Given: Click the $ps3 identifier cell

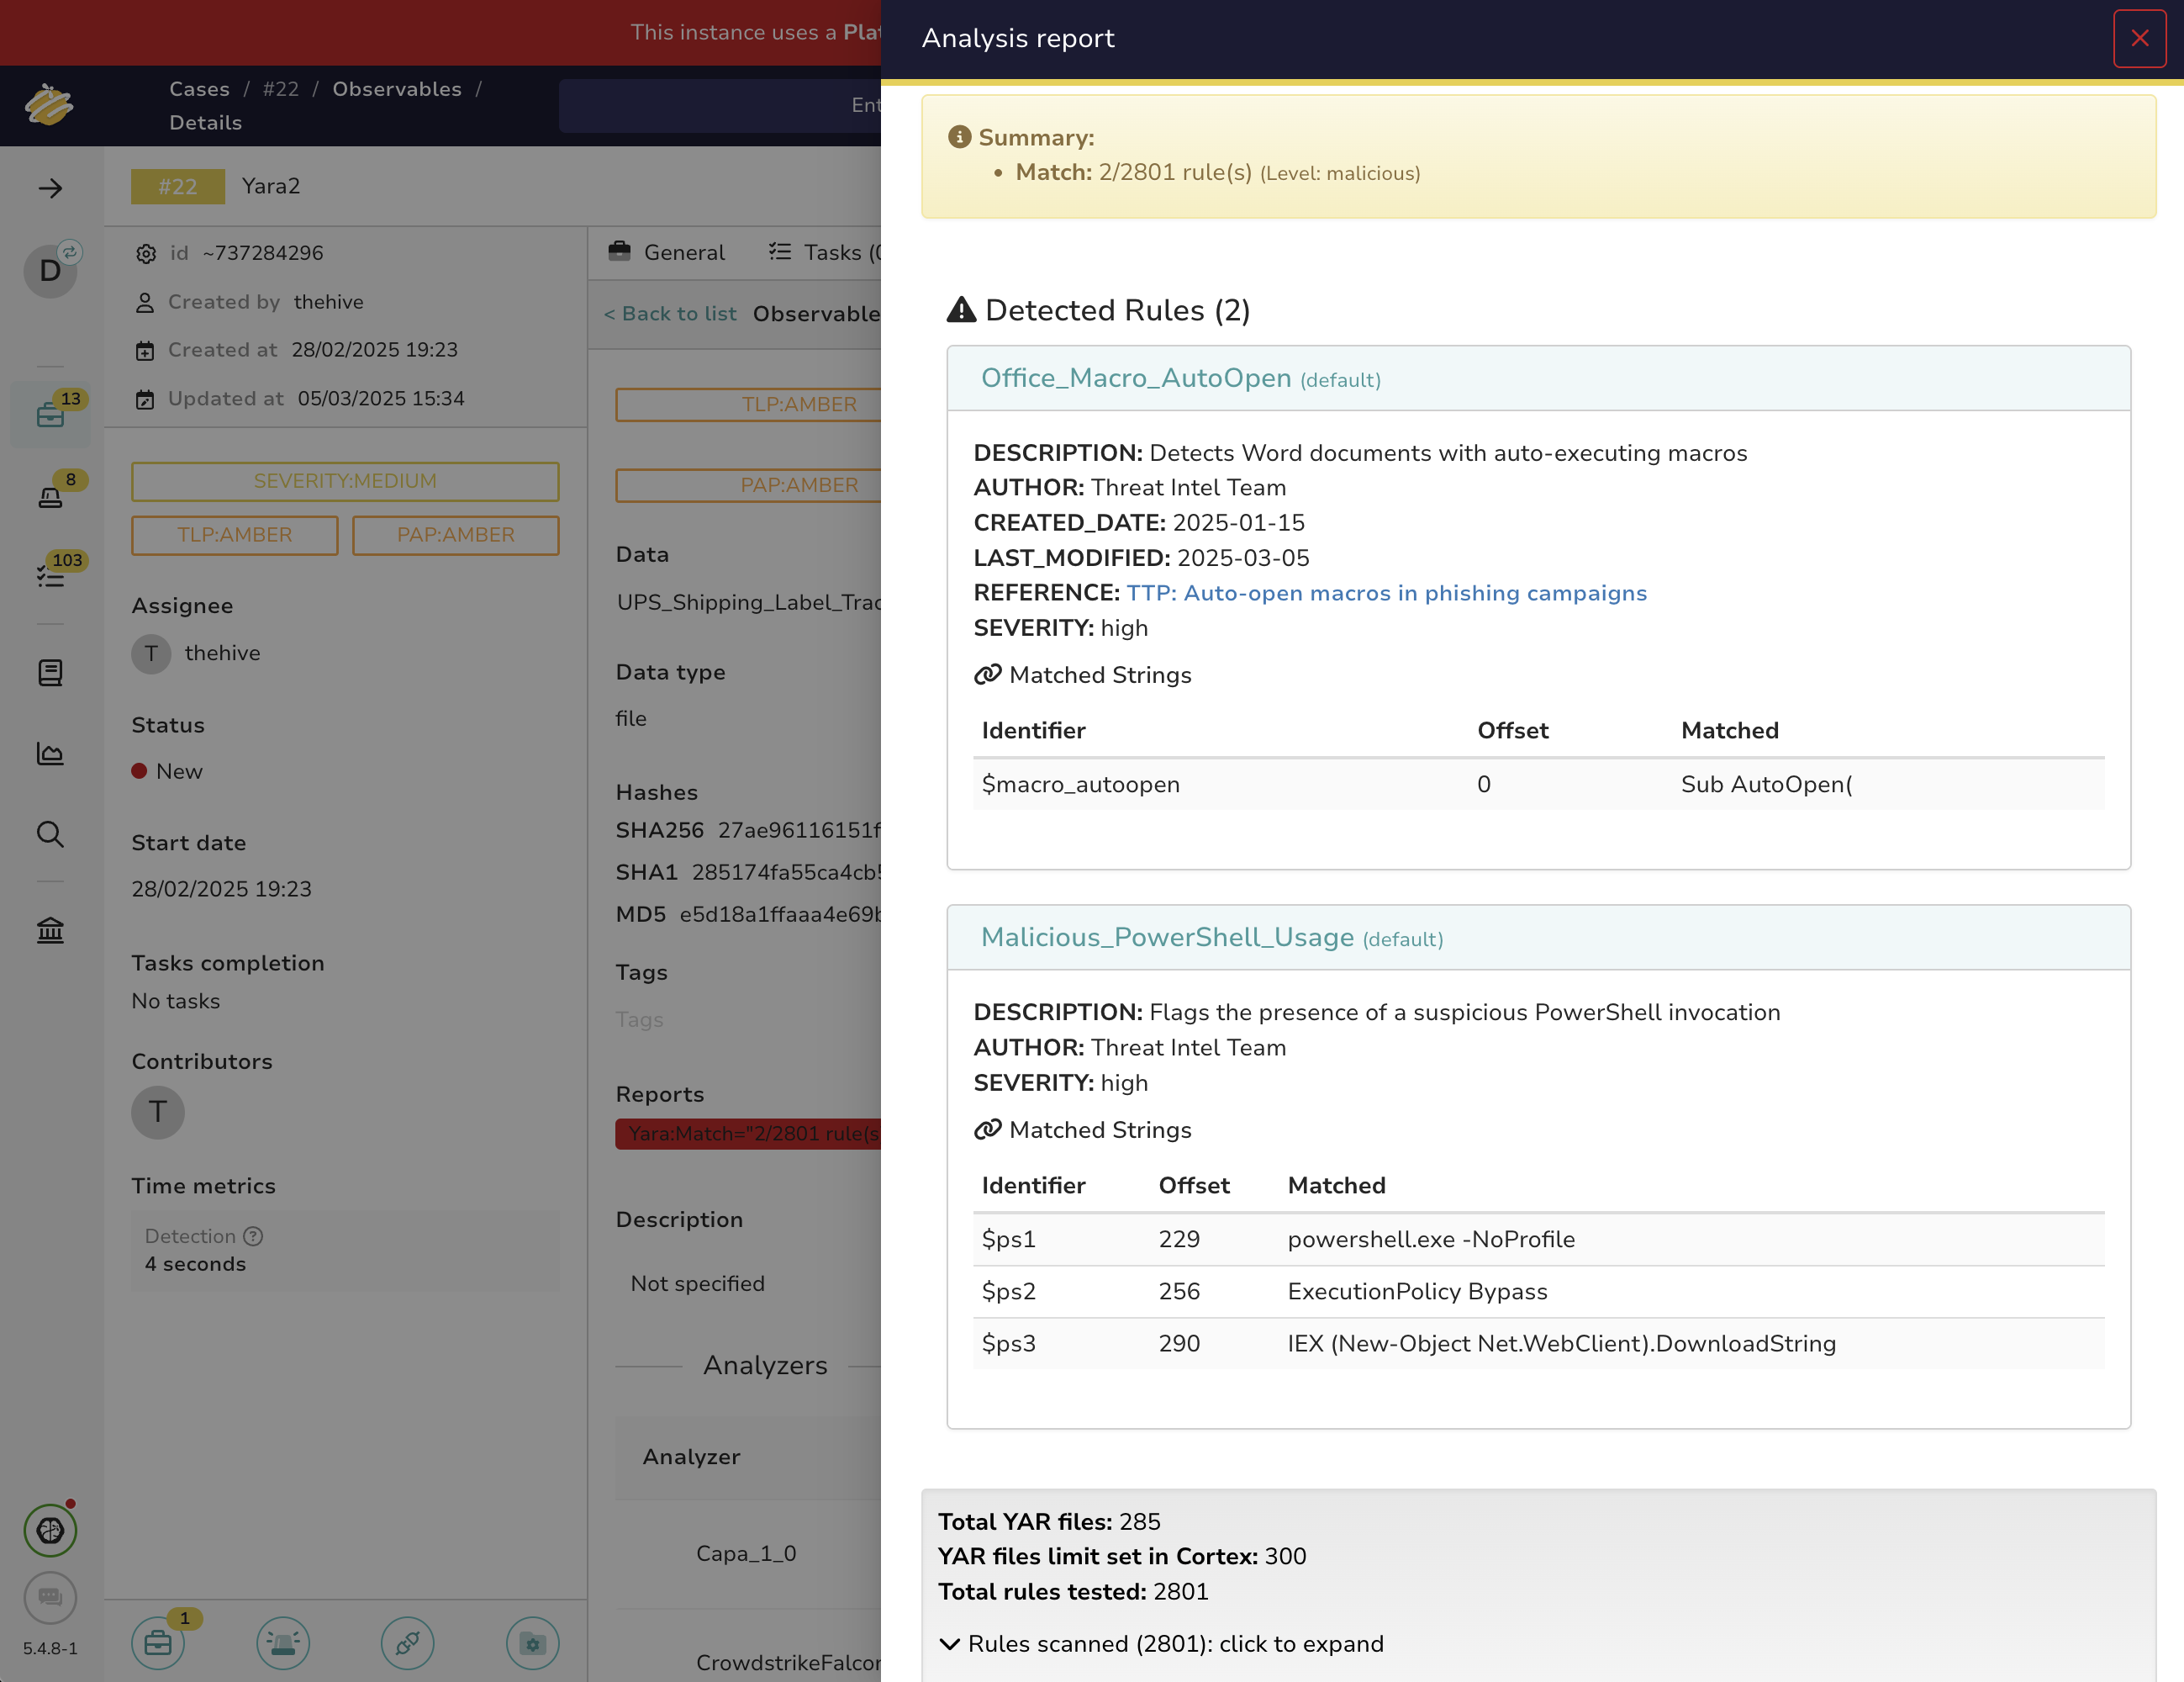Looking at the screenshot, I should (1009, 1343).
